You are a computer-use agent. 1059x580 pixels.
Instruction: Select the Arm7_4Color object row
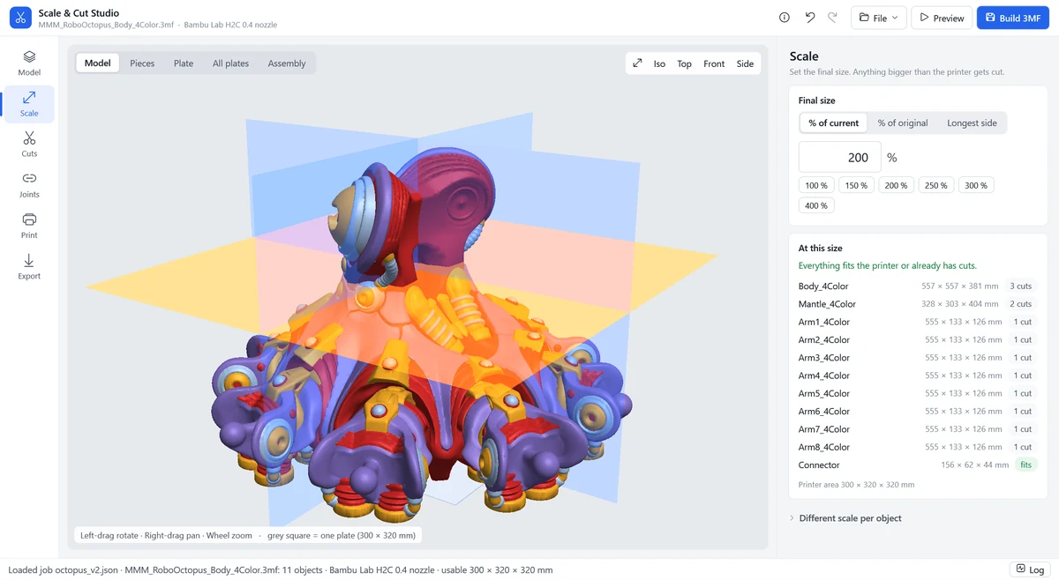pyautogui.click(x=918, y=429)
